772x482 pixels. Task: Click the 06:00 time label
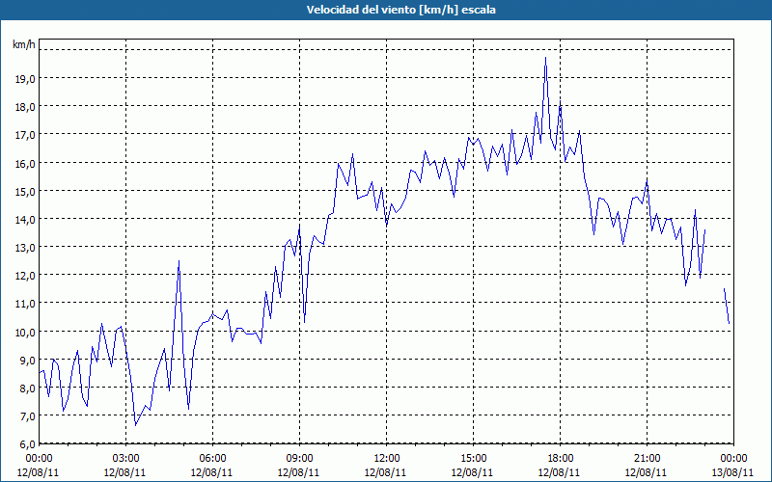(x=212, y=459)
